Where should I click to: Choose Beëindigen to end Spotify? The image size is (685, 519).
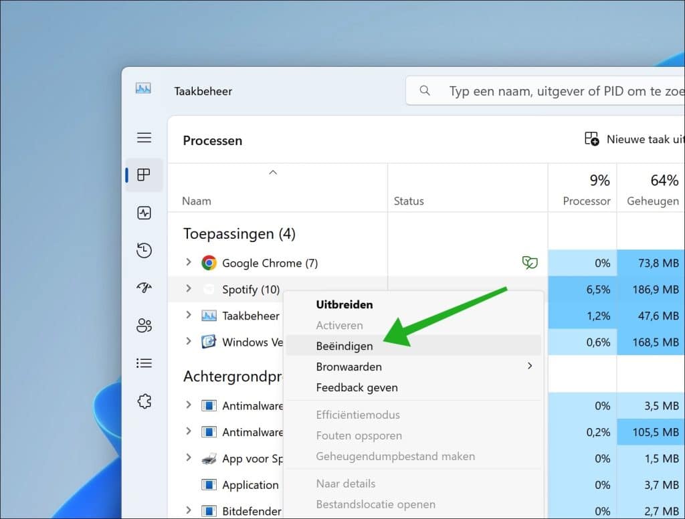(413, 346)
